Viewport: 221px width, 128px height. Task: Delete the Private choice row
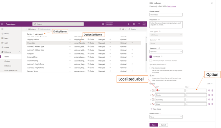coord(212,95)
